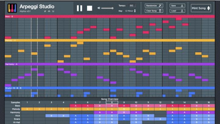Save the song with the download icon
The height and width of the screenshot is (124, 220).
pos(177,6)
